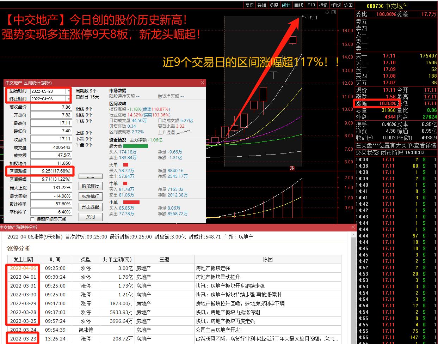Click the ...... button in the statistics dialog
438x344 pixels.
tap(91, 176)
